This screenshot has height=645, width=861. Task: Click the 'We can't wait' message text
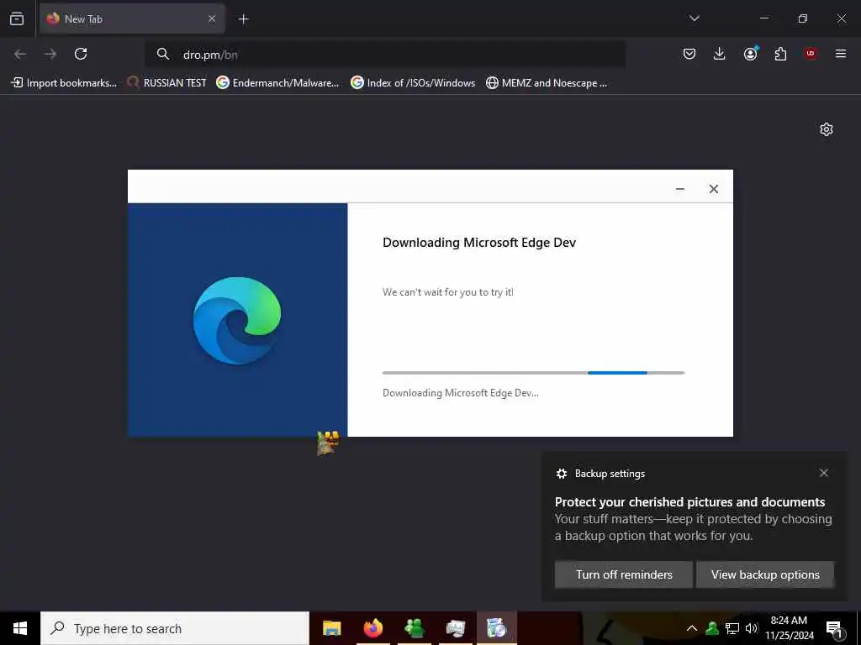click(448, 292)
